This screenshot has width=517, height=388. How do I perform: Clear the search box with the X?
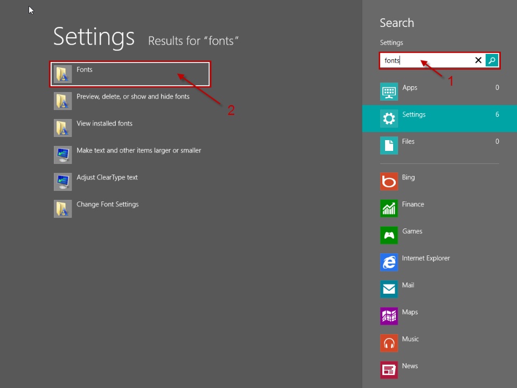click(x=478, y=60)
